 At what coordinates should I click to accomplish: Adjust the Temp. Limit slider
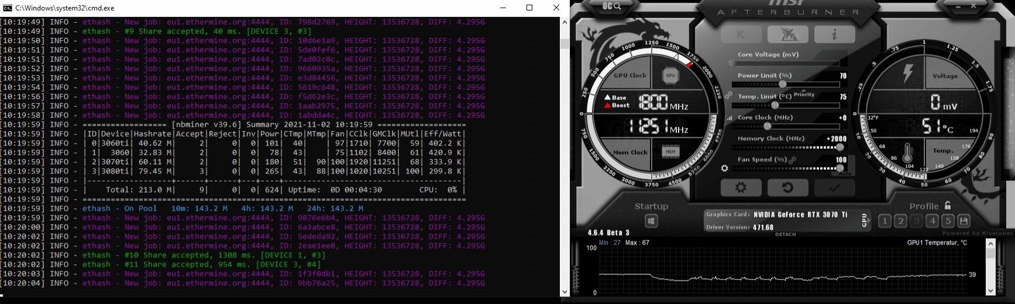785,105
